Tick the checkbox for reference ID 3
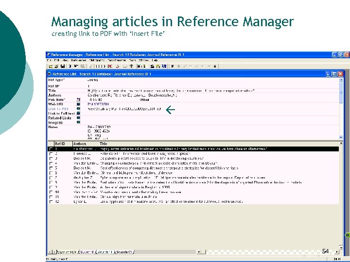Image resolution: width=350 pixels, height=262 pixels. pyautogui.click(x=51, y=159)
